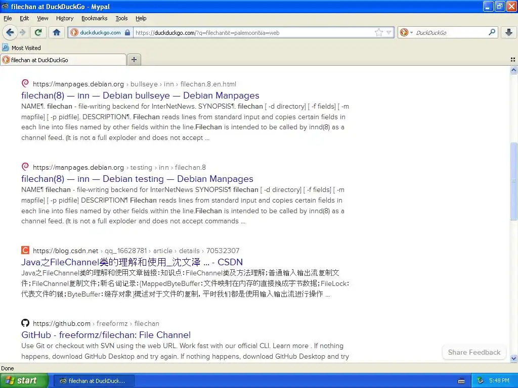The height and width of the screenshot is (388, 518).
Task: Click the vertical scrollbar thumb
Action: click(513, 181)
